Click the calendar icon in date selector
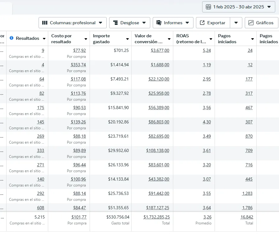The height and width of the screenshot is (235, 279). click(208, 7)
